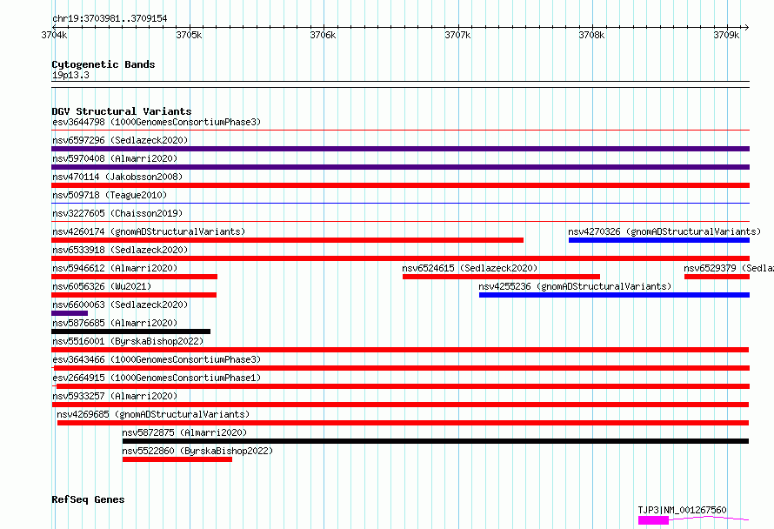Click the Cytogenetic Bands track heading

(103, 64)
